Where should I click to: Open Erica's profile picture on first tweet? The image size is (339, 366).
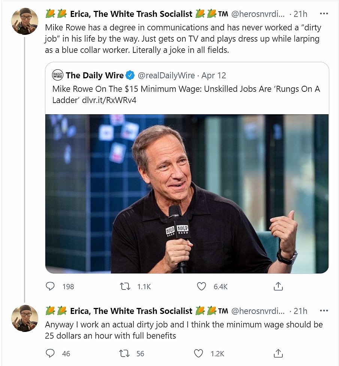pyautogui.click(x=25, y=21)
